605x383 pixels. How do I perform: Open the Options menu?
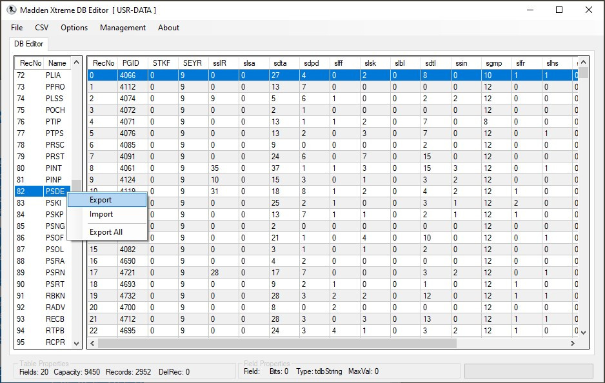point(74,28)
